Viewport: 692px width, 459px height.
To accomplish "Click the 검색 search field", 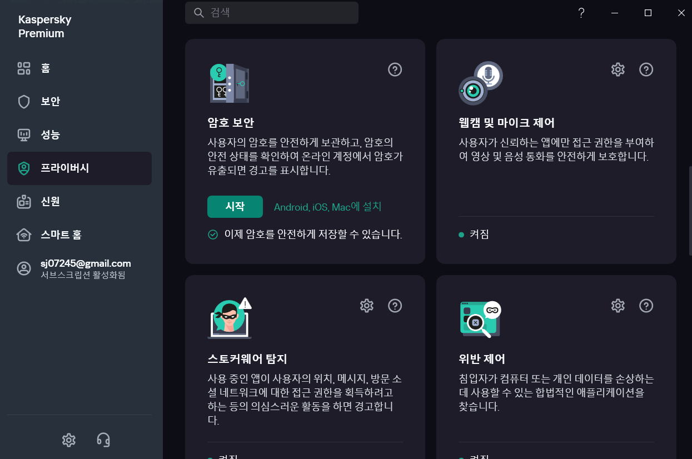I will pos(272,13).
